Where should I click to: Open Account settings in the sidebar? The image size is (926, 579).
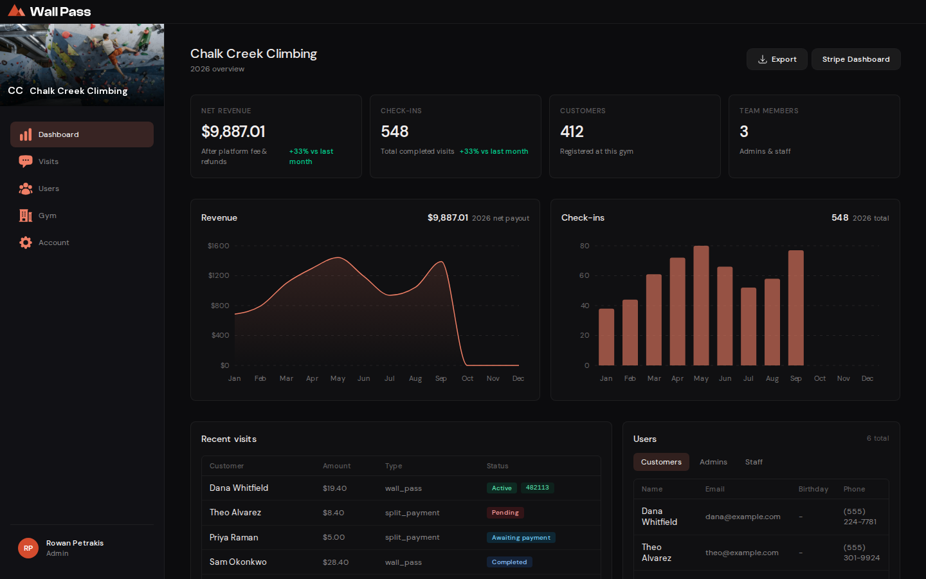(x=82, y=243)
